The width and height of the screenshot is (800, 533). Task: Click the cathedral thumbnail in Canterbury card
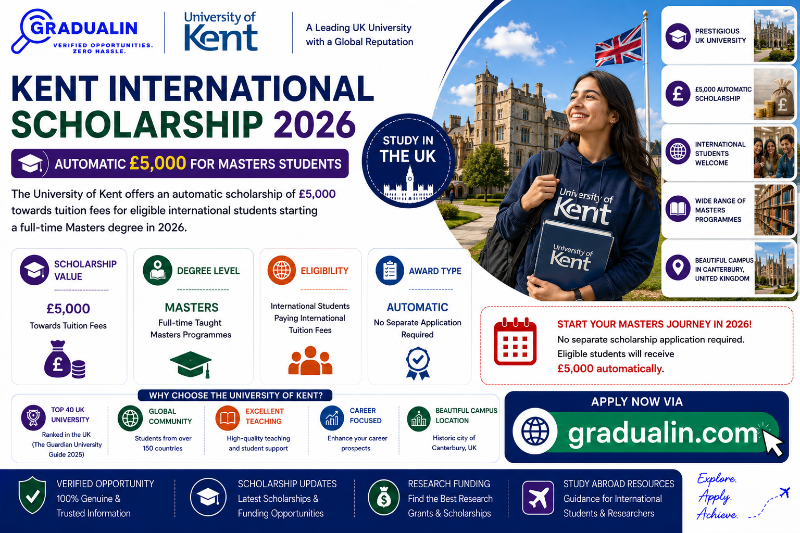(774, 268)
